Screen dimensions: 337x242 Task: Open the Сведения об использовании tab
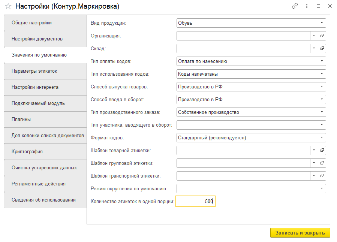(x=45, y=200)
